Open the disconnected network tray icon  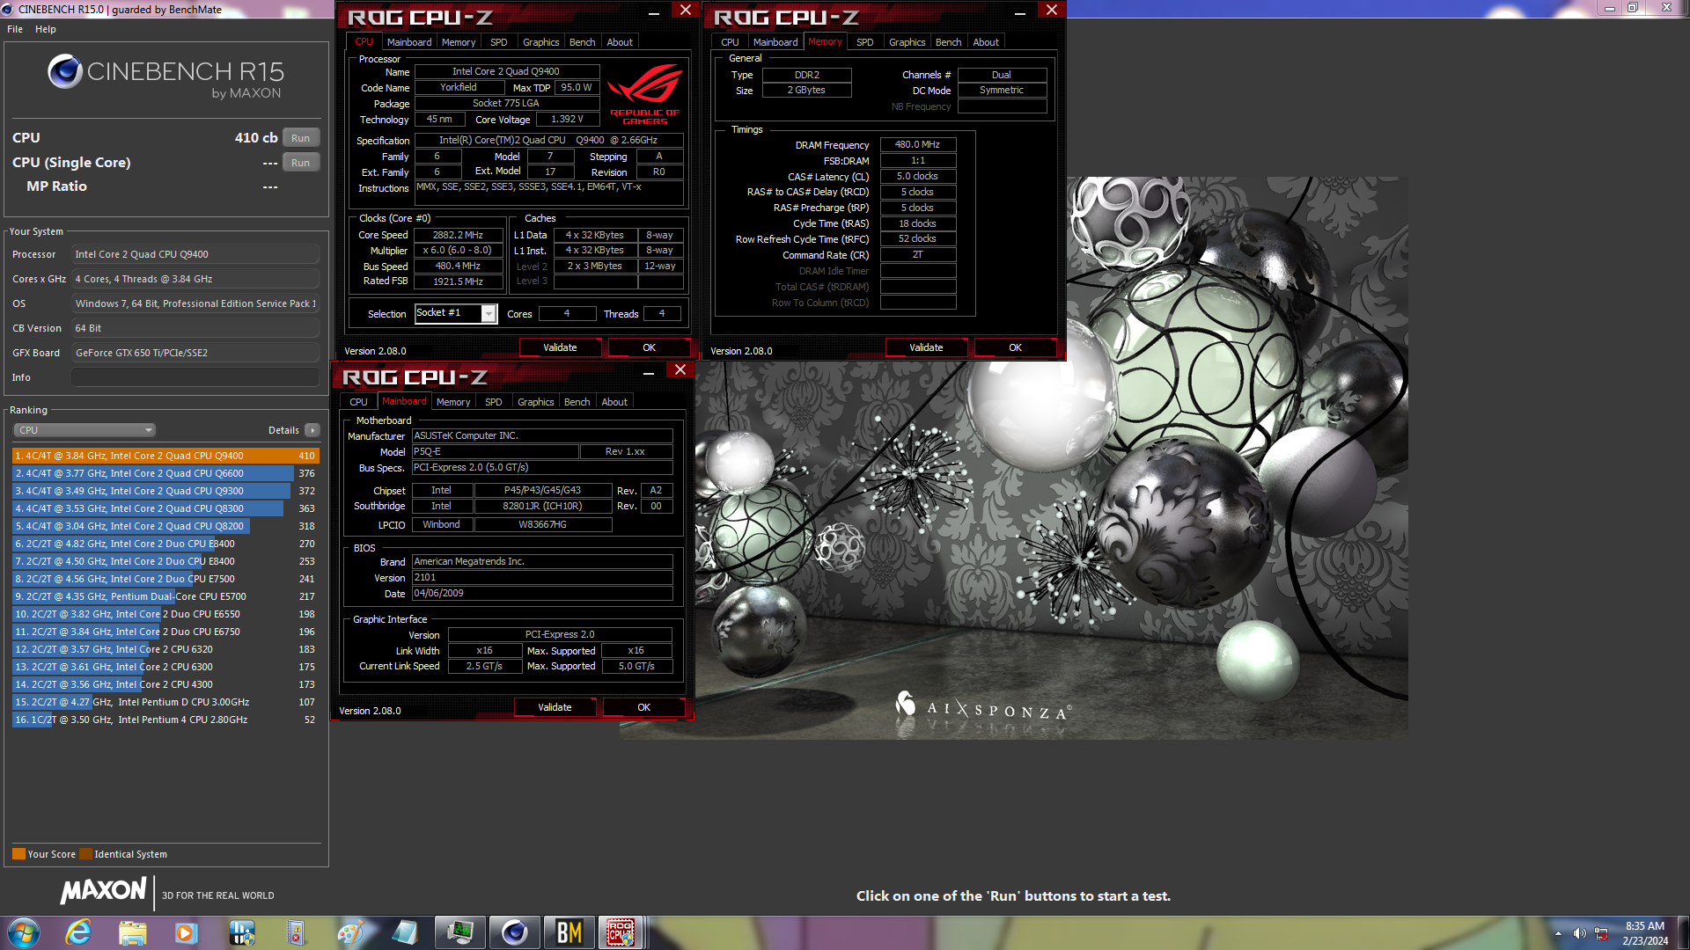point(1601,933)
